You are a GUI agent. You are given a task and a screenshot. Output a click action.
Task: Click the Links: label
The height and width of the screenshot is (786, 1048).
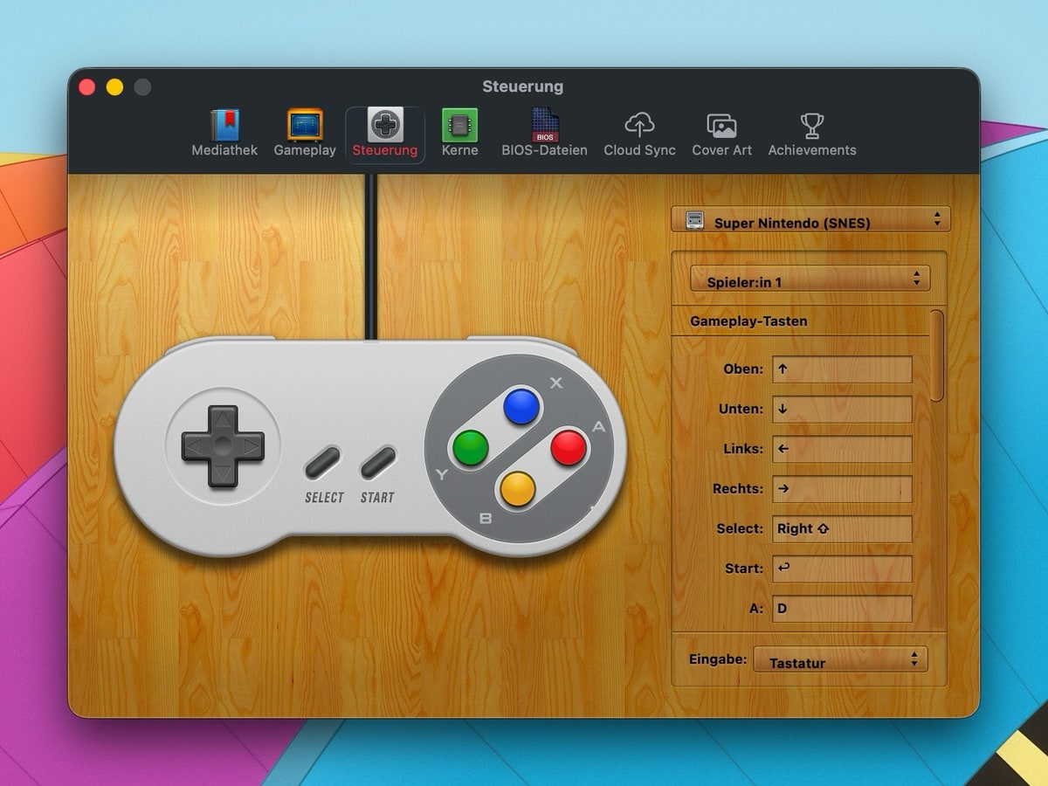pyautogui.click(x=743, y=449)
